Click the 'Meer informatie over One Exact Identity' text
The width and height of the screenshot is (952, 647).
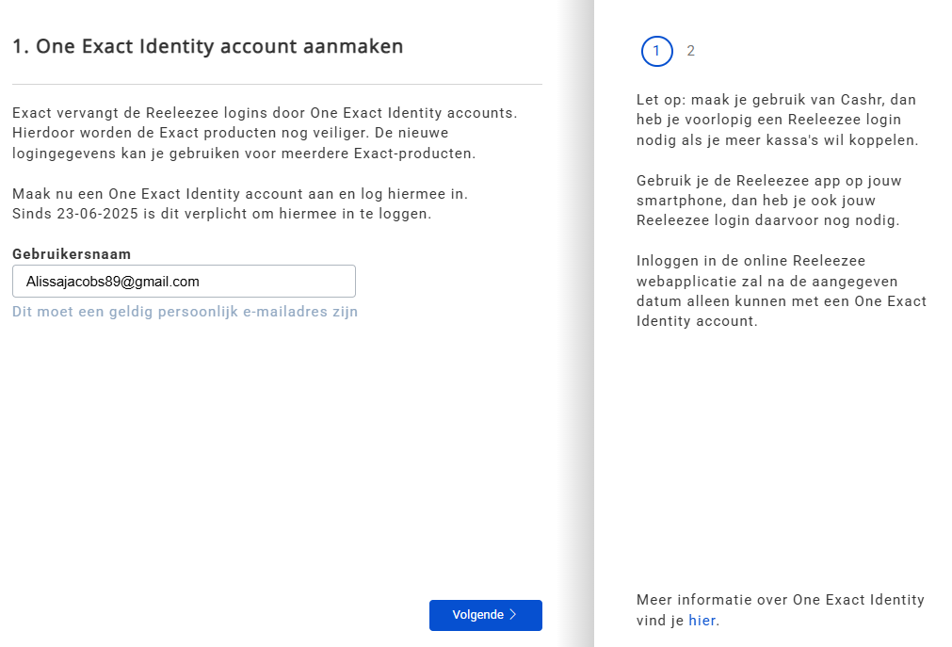point(780,600)
